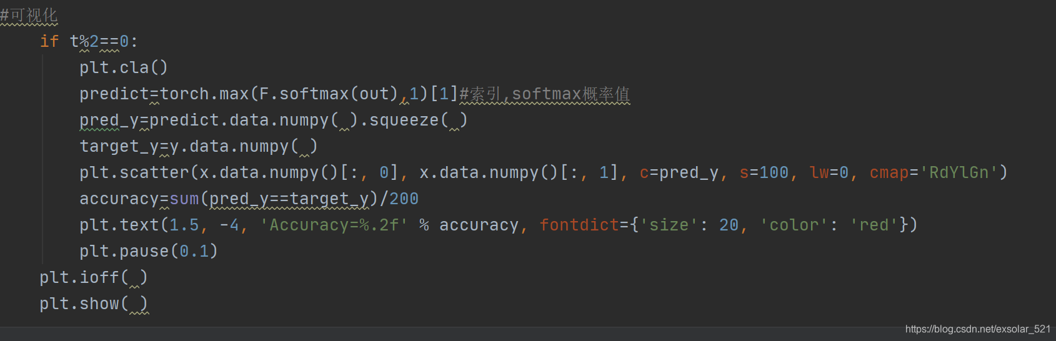The height and width of the screenshot is (341, 1056).
Task: Click 'accuracy=sum' text
Action: 139,199
